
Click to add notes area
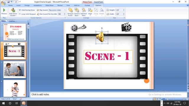point(108,95)
